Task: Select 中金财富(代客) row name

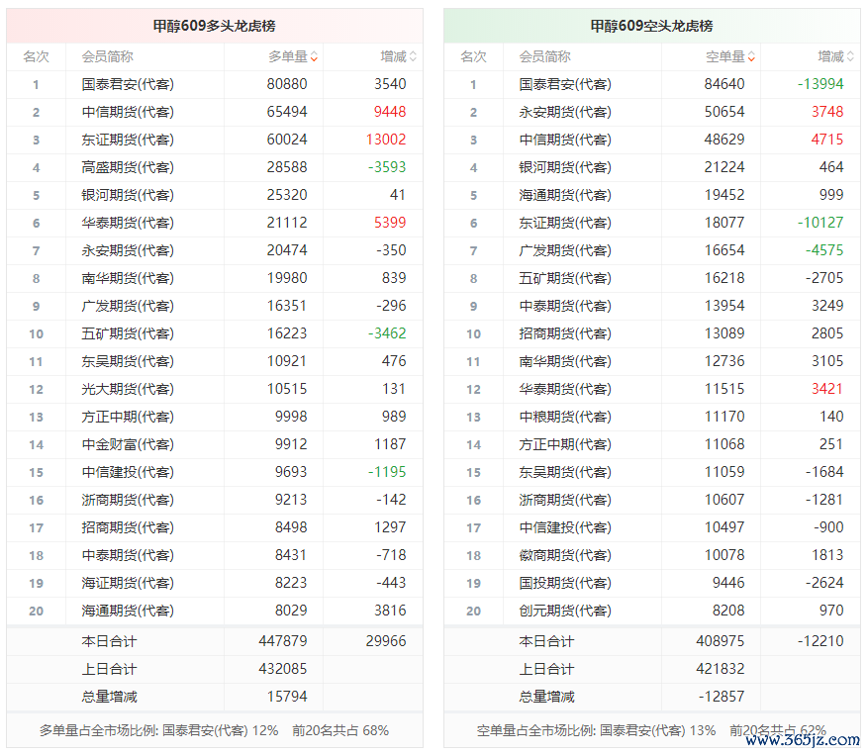Action: point(128,444)
